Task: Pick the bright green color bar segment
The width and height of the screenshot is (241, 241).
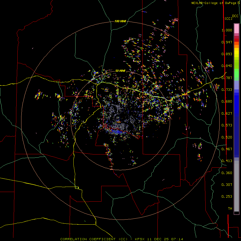Action: click(236, 73)
